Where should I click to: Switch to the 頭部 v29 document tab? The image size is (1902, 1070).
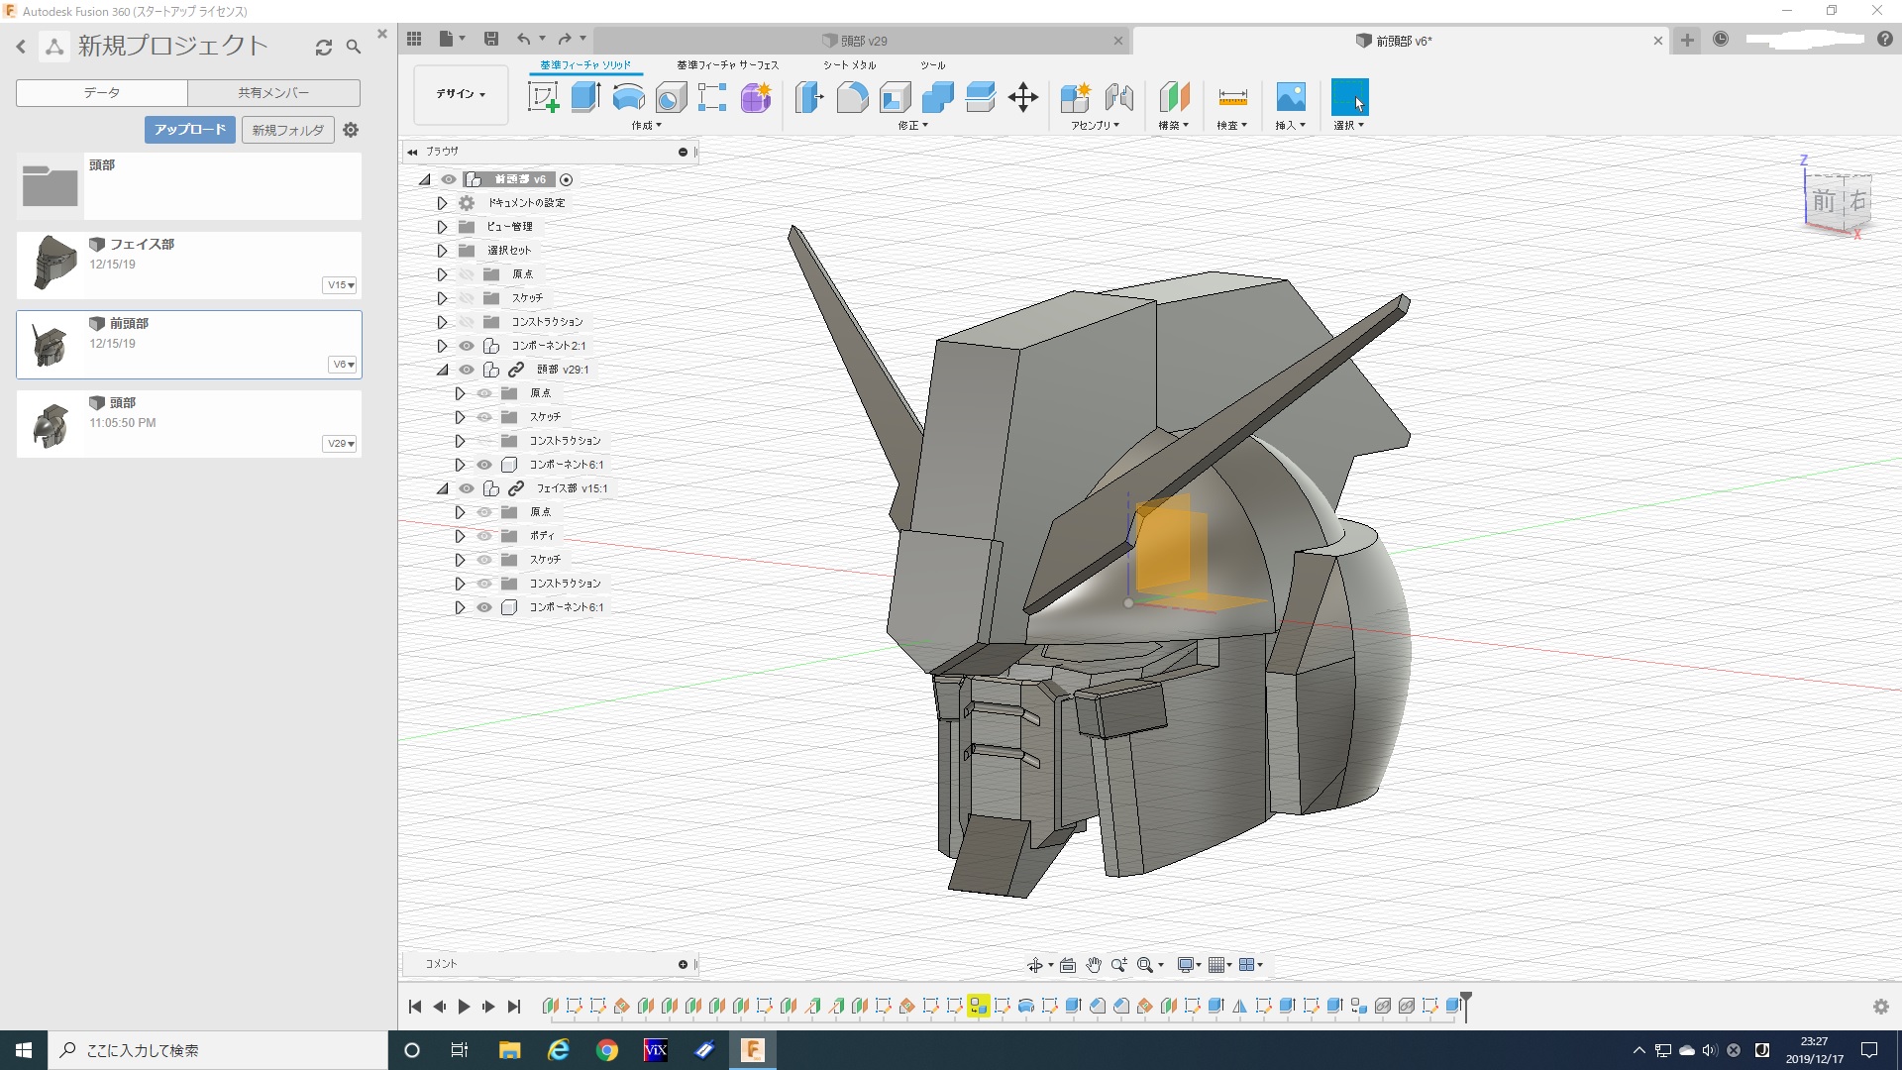864,41
